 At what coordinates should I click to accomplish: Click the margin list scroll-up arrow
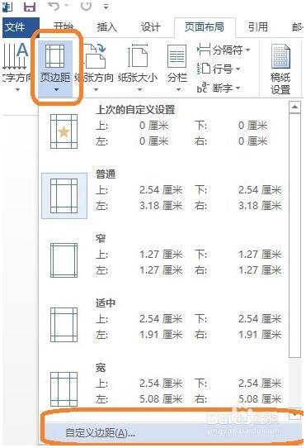(294, 107)
